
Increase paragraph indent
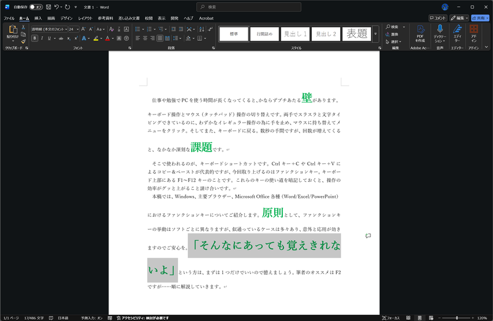(x=181, y=29)
